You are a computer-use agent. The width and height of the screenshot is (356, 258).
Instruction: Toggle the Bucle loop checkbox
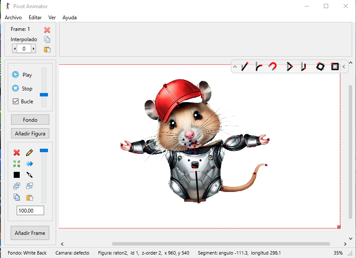15,101
